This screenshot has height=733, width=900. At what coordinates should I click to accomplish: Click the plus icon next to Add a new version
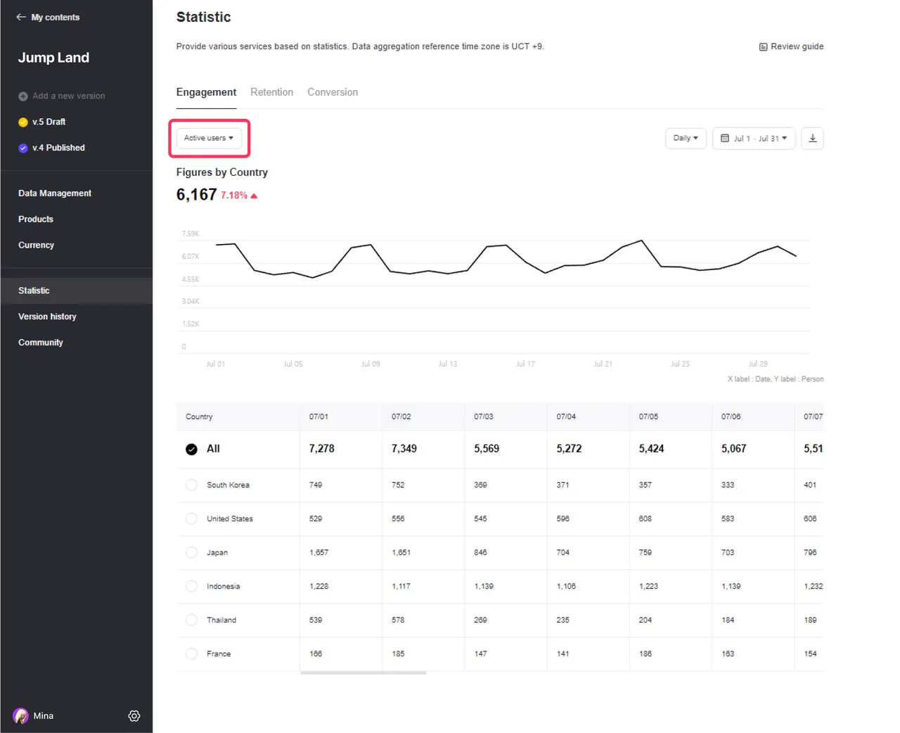(x=23, y=96)
